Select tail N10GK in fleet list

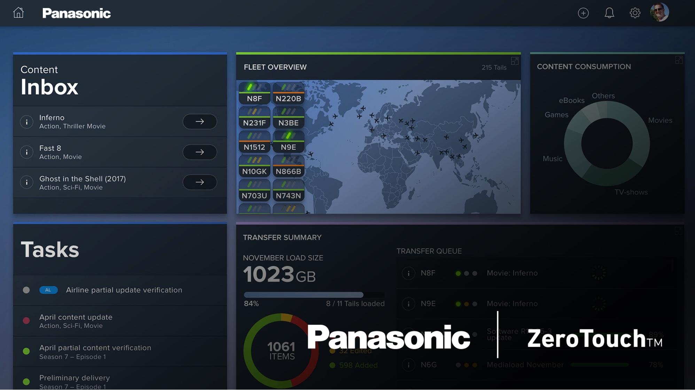(x=254, y=167)
